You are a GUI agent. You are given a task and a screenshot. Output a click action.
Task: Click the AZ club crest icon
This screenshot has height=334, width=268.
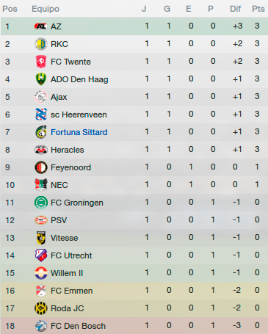[40, 26]
